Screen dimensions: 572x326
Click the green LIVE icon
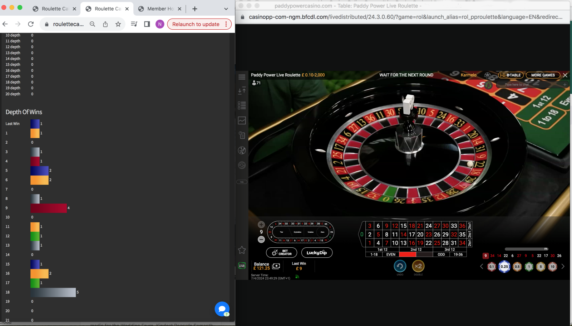click(x=242, y=266)
